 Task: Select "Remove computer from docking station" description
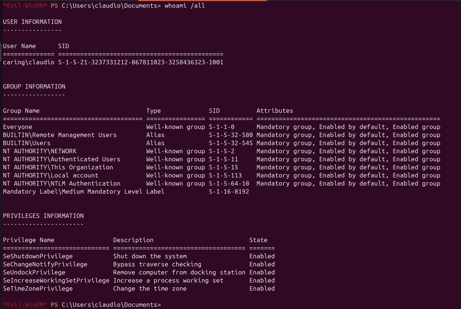[179, 273]
